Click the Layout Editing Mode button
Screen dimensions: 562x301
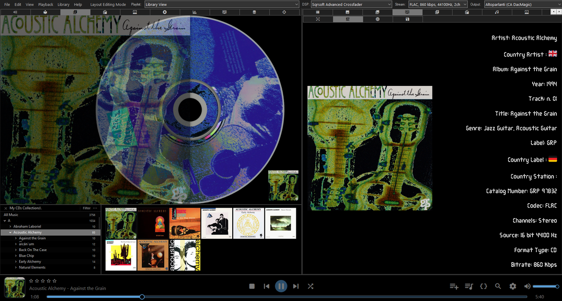pyautogui.click(x=108, y=4)
